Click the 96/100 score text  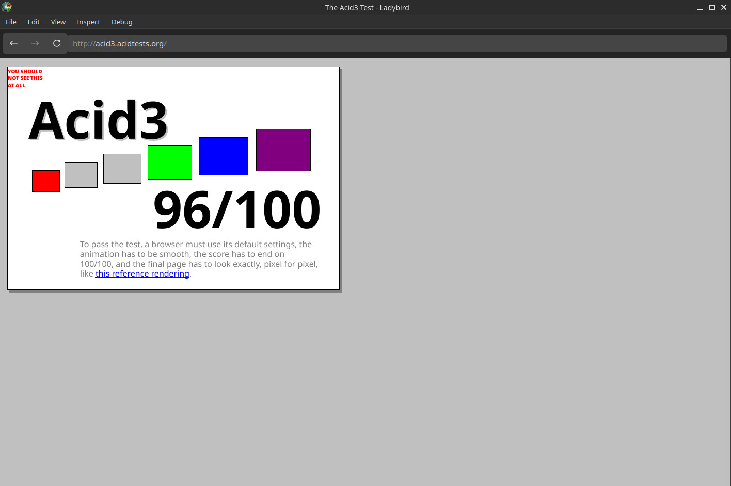pyautogui.click(x=237, y=209)
